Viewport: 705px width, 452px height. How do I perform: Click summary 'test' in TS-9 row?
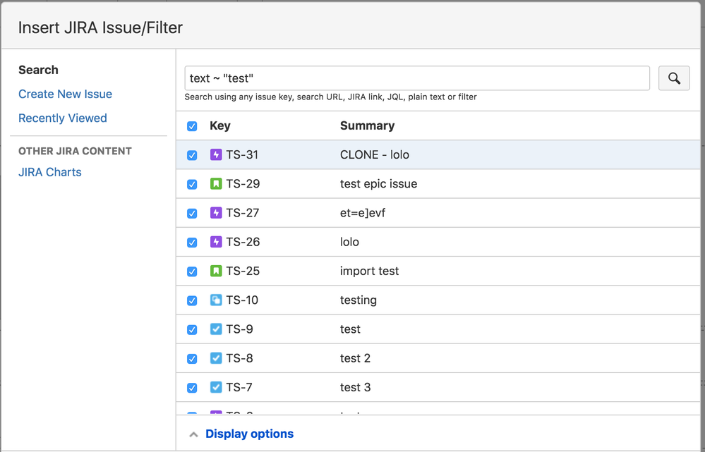(x=350, y=329)
